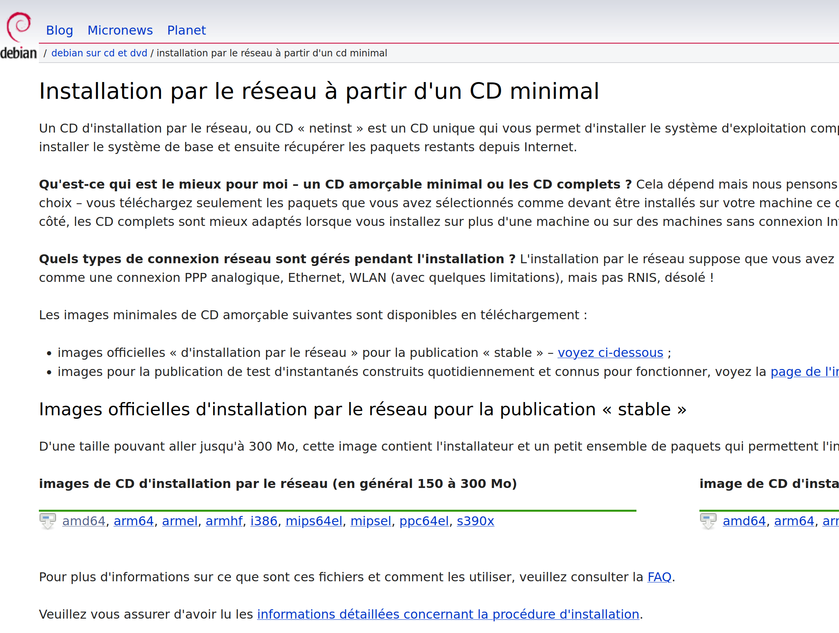Open the Blog menu item
This screenshot has width=839, height=633.
(59, 30)
